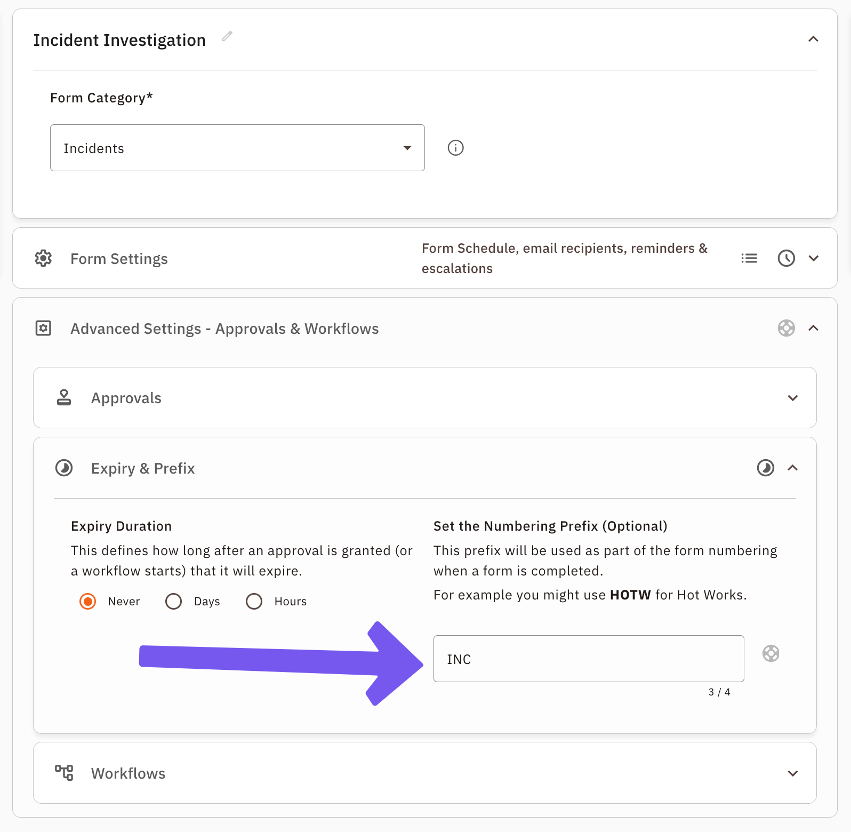Click the Workflows hierarchy icon
This screenshot has height=832, width=851.
coord(64,772)
